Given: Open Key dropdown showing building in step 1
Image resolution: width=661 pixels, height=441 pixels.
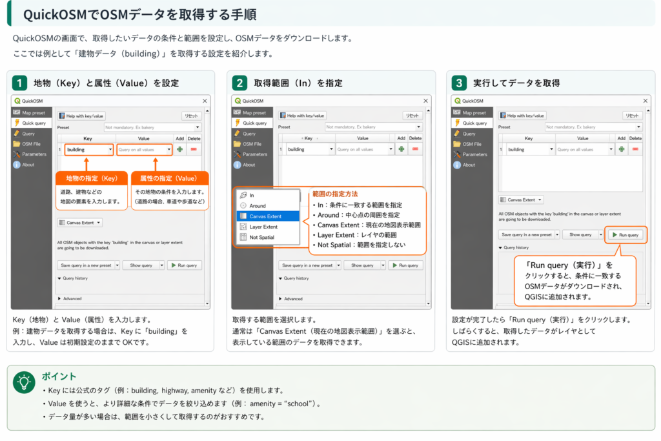Looking at the screenshot, I should [89, 149].
